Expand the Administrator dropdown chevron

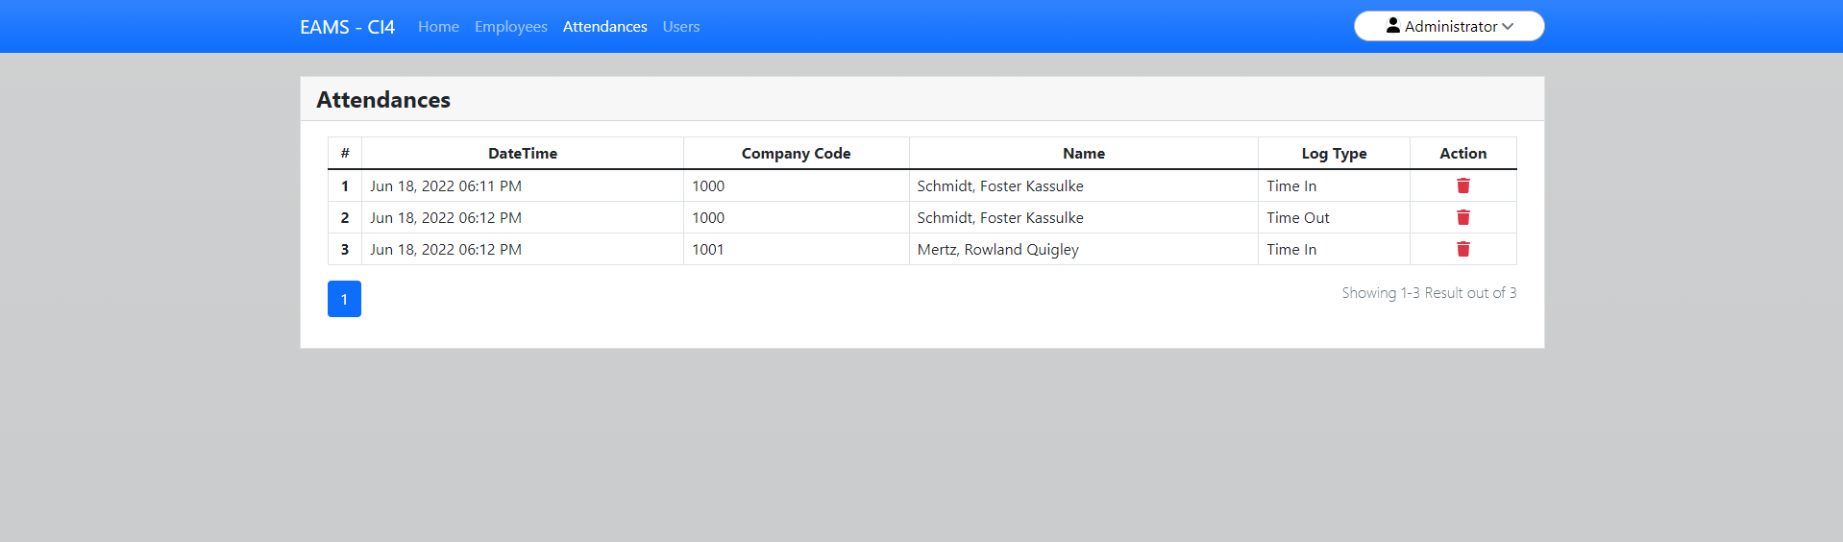(1508, 27)
